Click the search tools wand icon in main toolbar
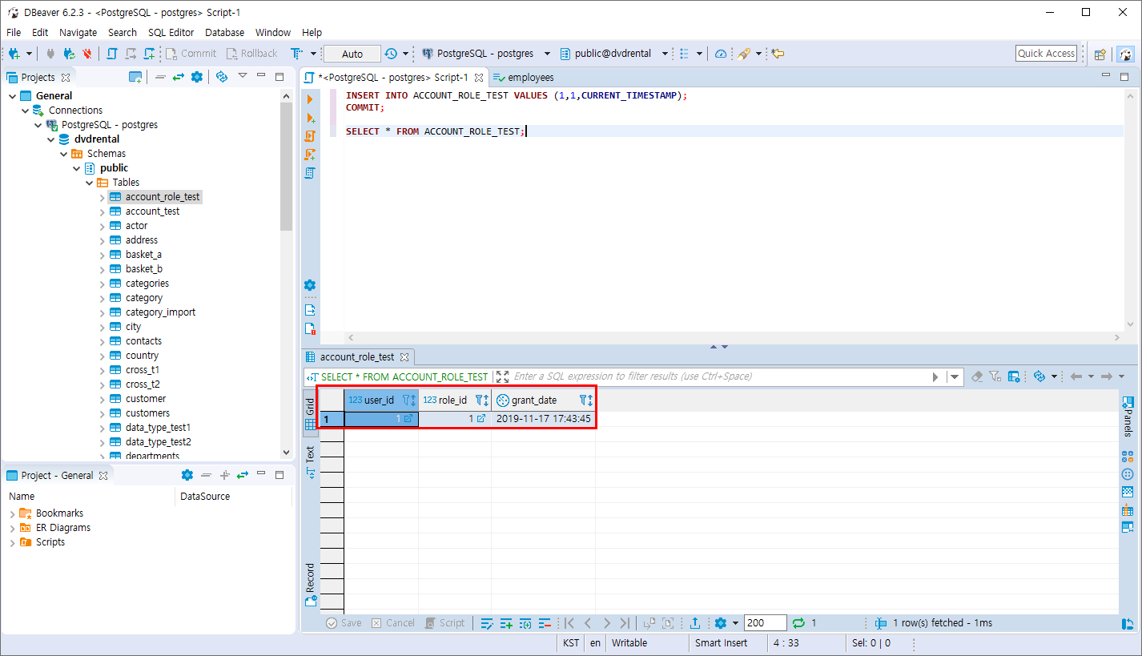Screen dimensions: 1142x656 pos(744,54)
